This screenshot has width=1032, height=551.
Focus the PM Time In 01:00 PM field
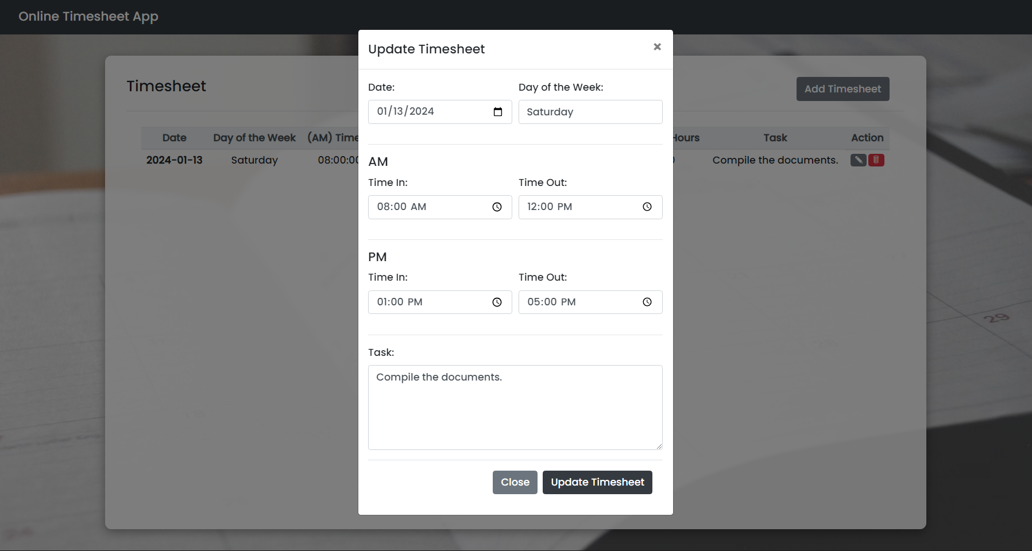tap(440, 302)
